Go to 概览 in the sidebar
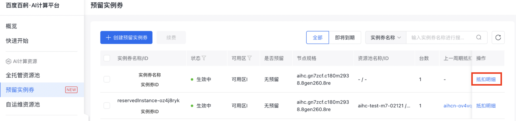Screen dimensions: 516x121 (x=12, y=26)
